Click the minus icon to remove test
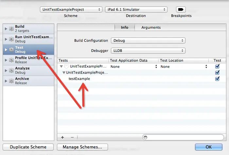 tap(72, 137)
